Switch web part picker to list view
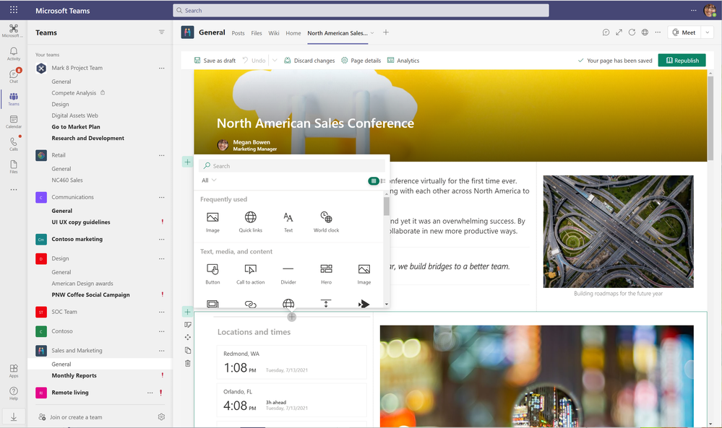Viewport: 722px width, 428px height. click(383, 180)
